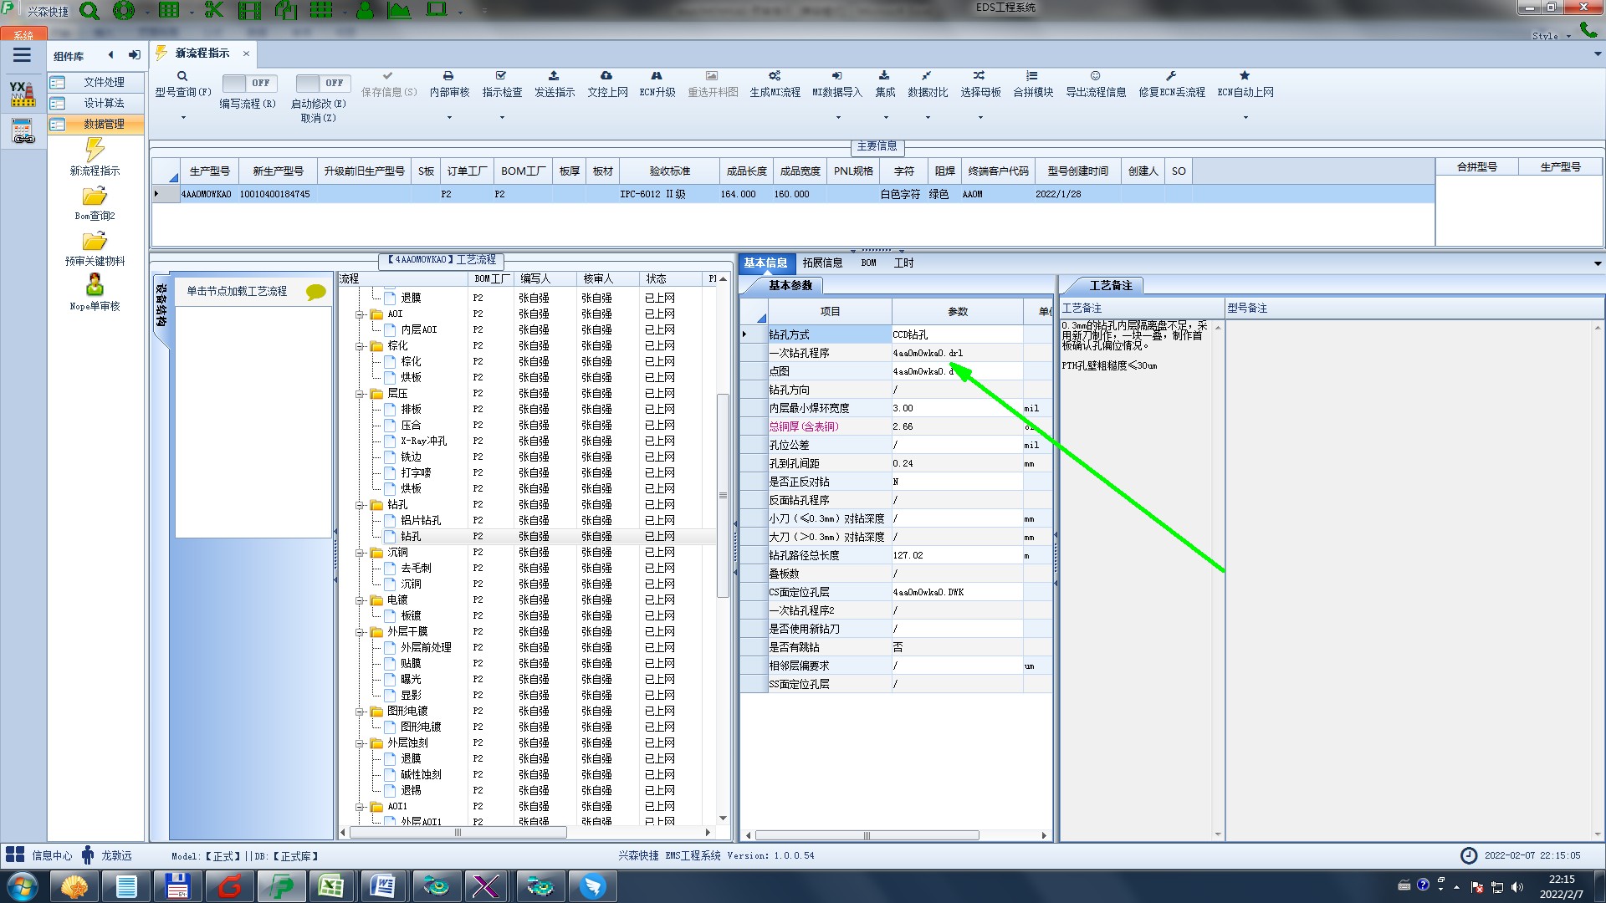The width and height of the screenshot is (1606, 903).
Task: Open dropdown arrow under 内部审核
Action: coord(449,117)
